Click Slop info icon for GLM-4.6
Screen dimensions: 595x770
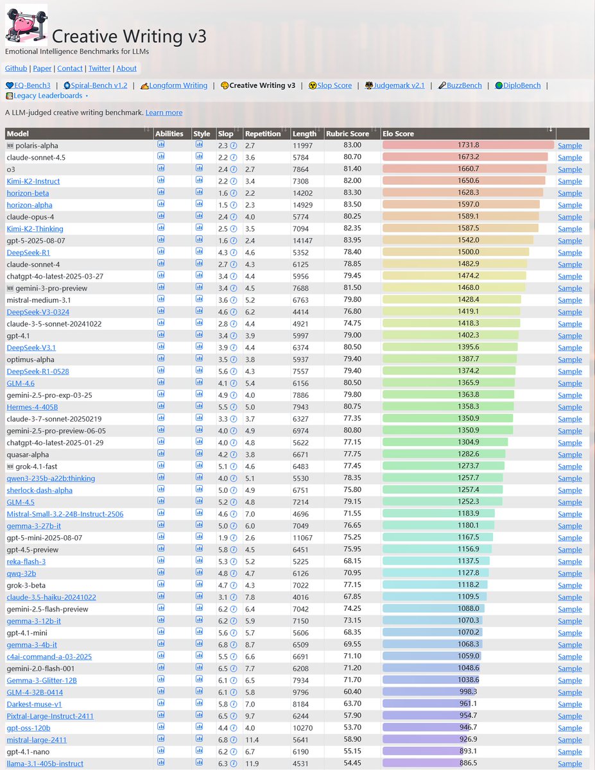tap(234, 383)
